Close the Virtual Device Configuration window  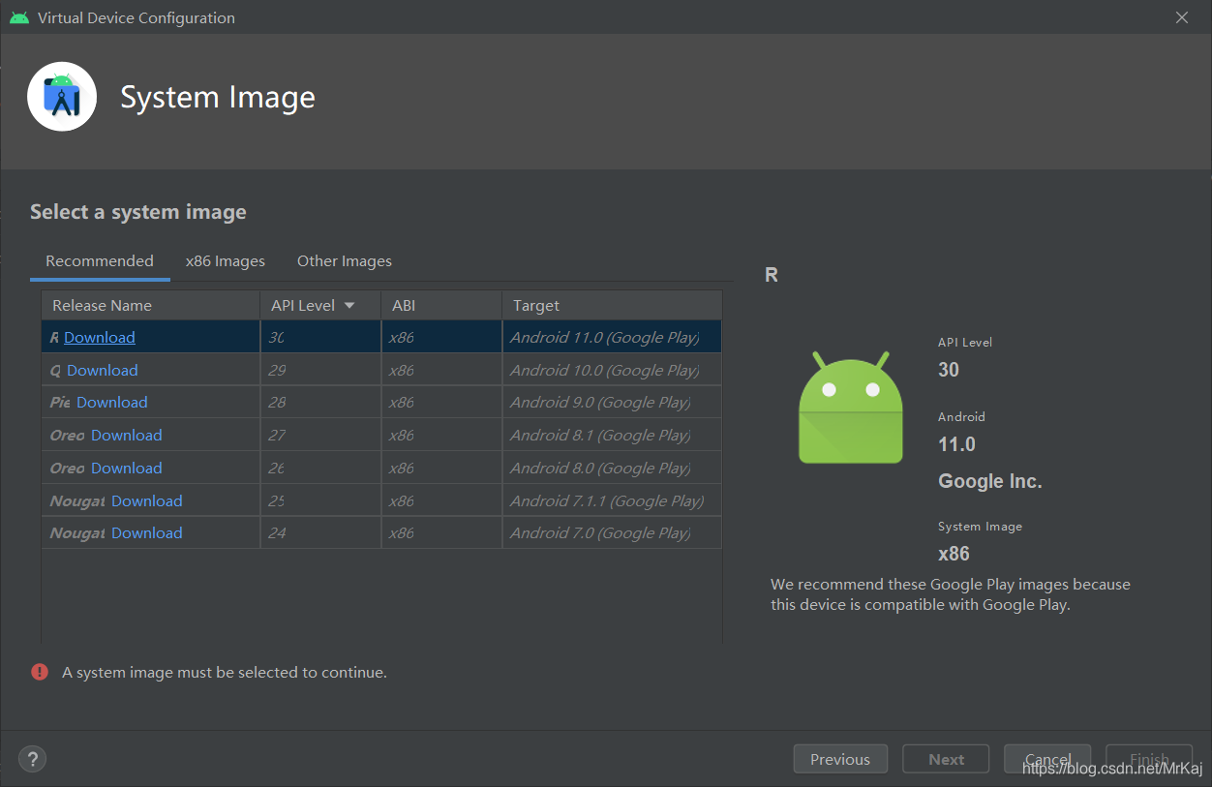1181,17
